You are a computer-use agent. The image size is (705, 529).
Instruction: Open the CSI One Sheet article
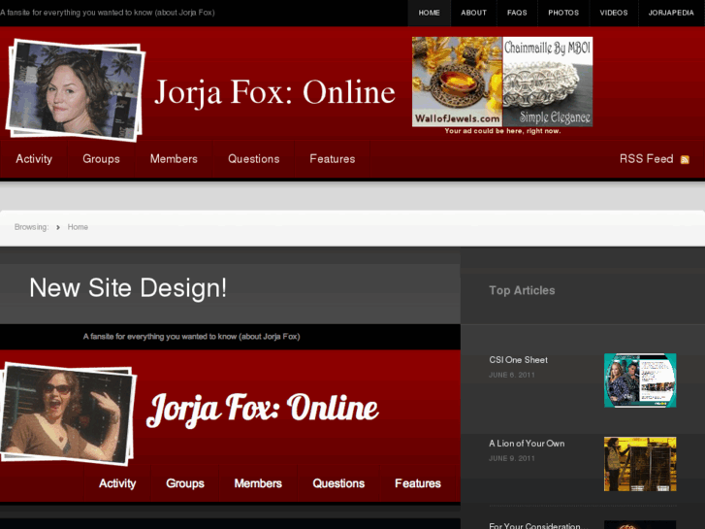(x=519, y=360)
